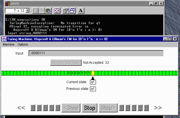Click the Step> forward button
The width and height of the screenshot is (180, 118).
(108, 108)
